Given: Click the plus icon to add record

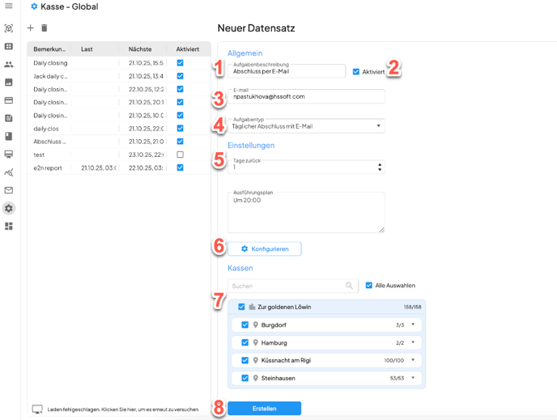Looking at the screenshot, I should point(31,28).
